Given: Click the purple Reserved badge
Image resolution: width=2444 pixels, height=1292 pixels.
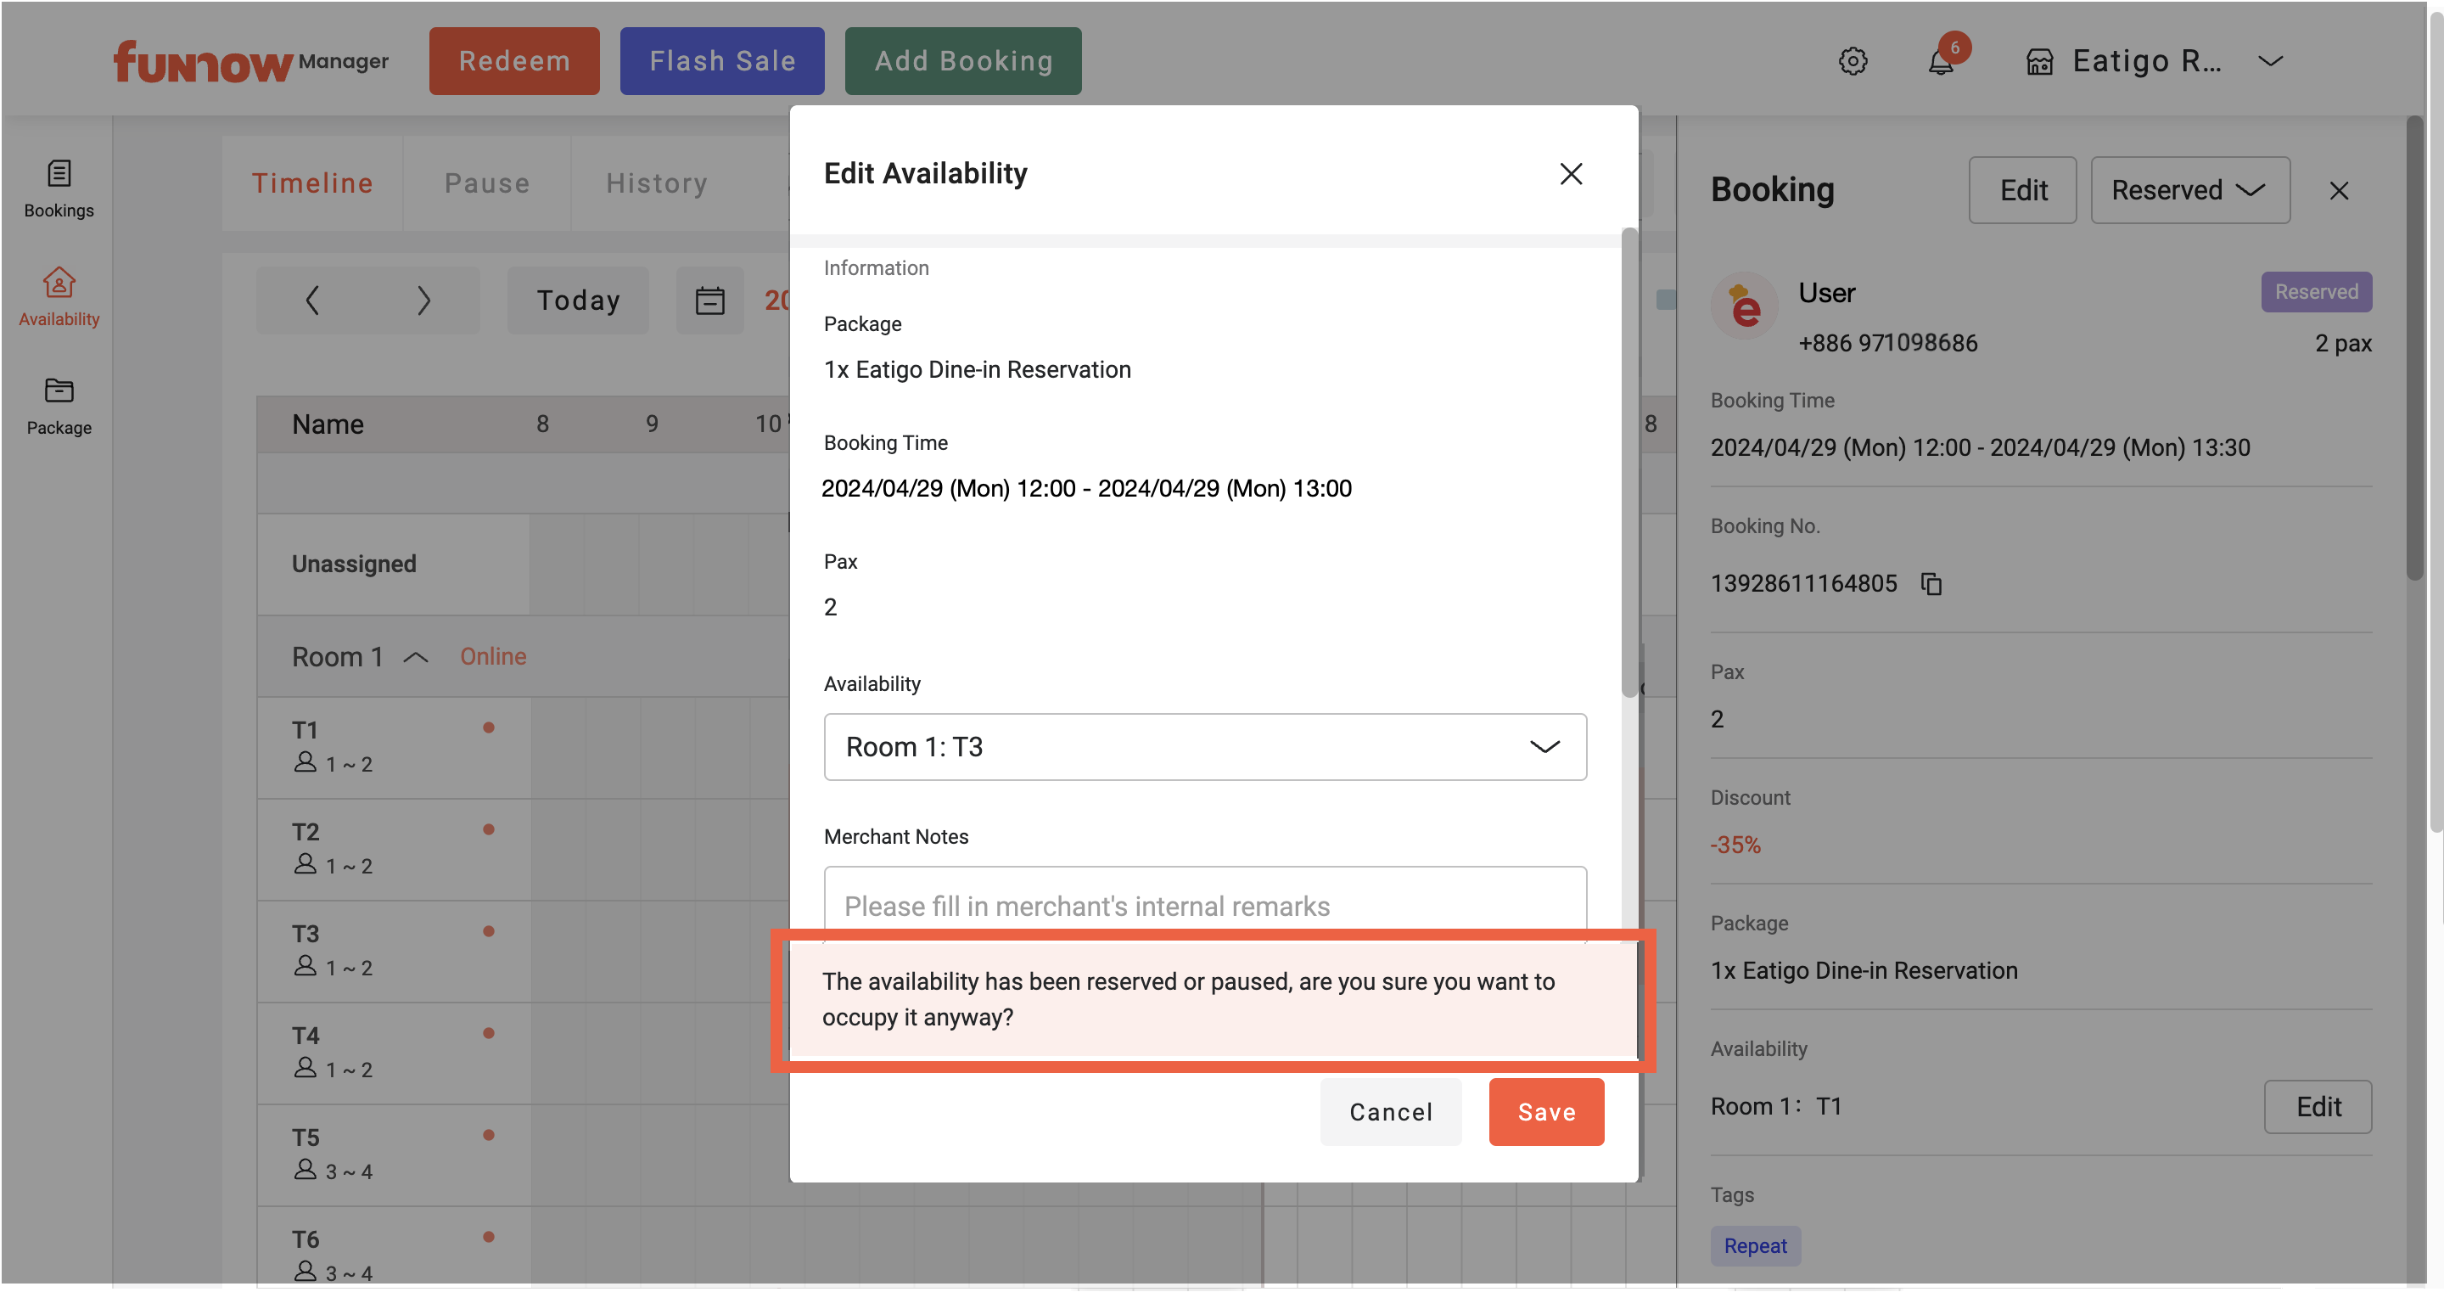Looking at the screenshot, I should pos(2315,291).
